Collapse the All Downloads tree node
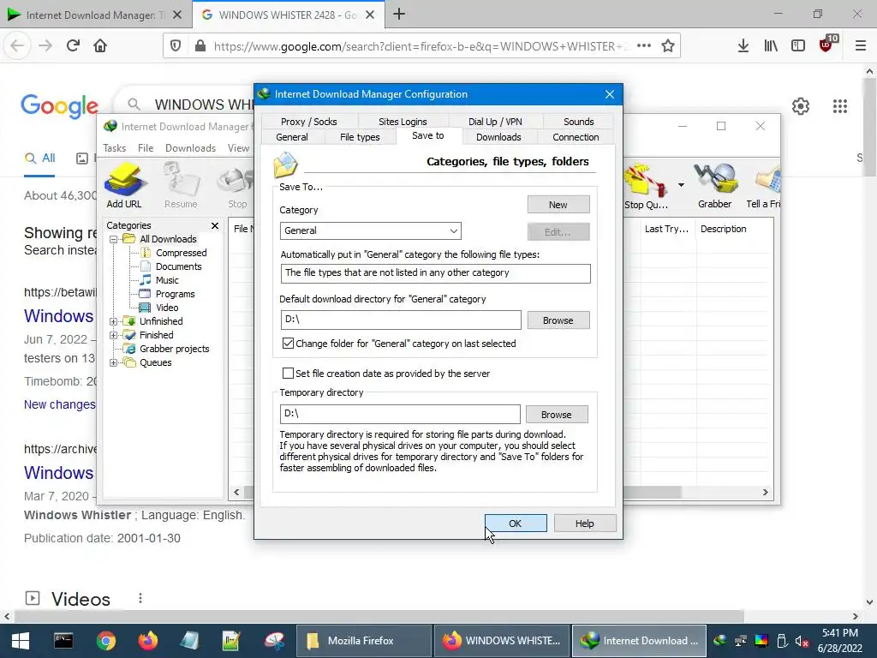This screenshot has width=877, height=658. pyautogui.click(x=114, y=239)
